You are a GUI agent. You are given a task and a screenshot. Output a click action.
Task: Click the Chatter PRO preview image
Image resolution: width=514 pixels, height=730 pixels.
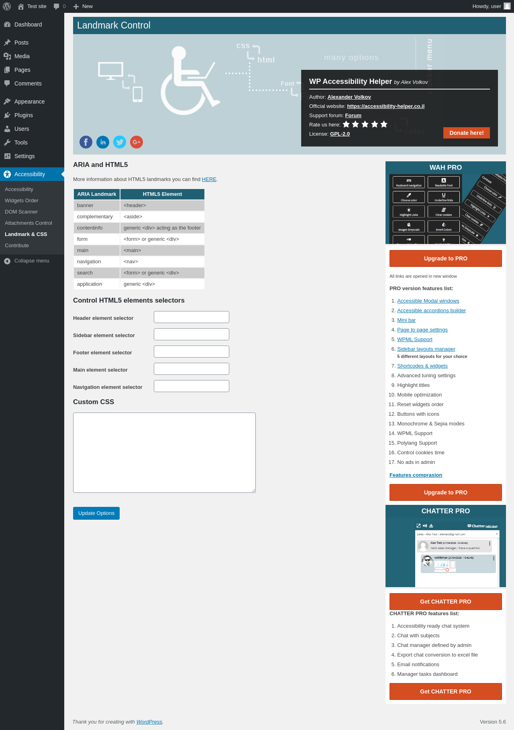coord(446,552)
